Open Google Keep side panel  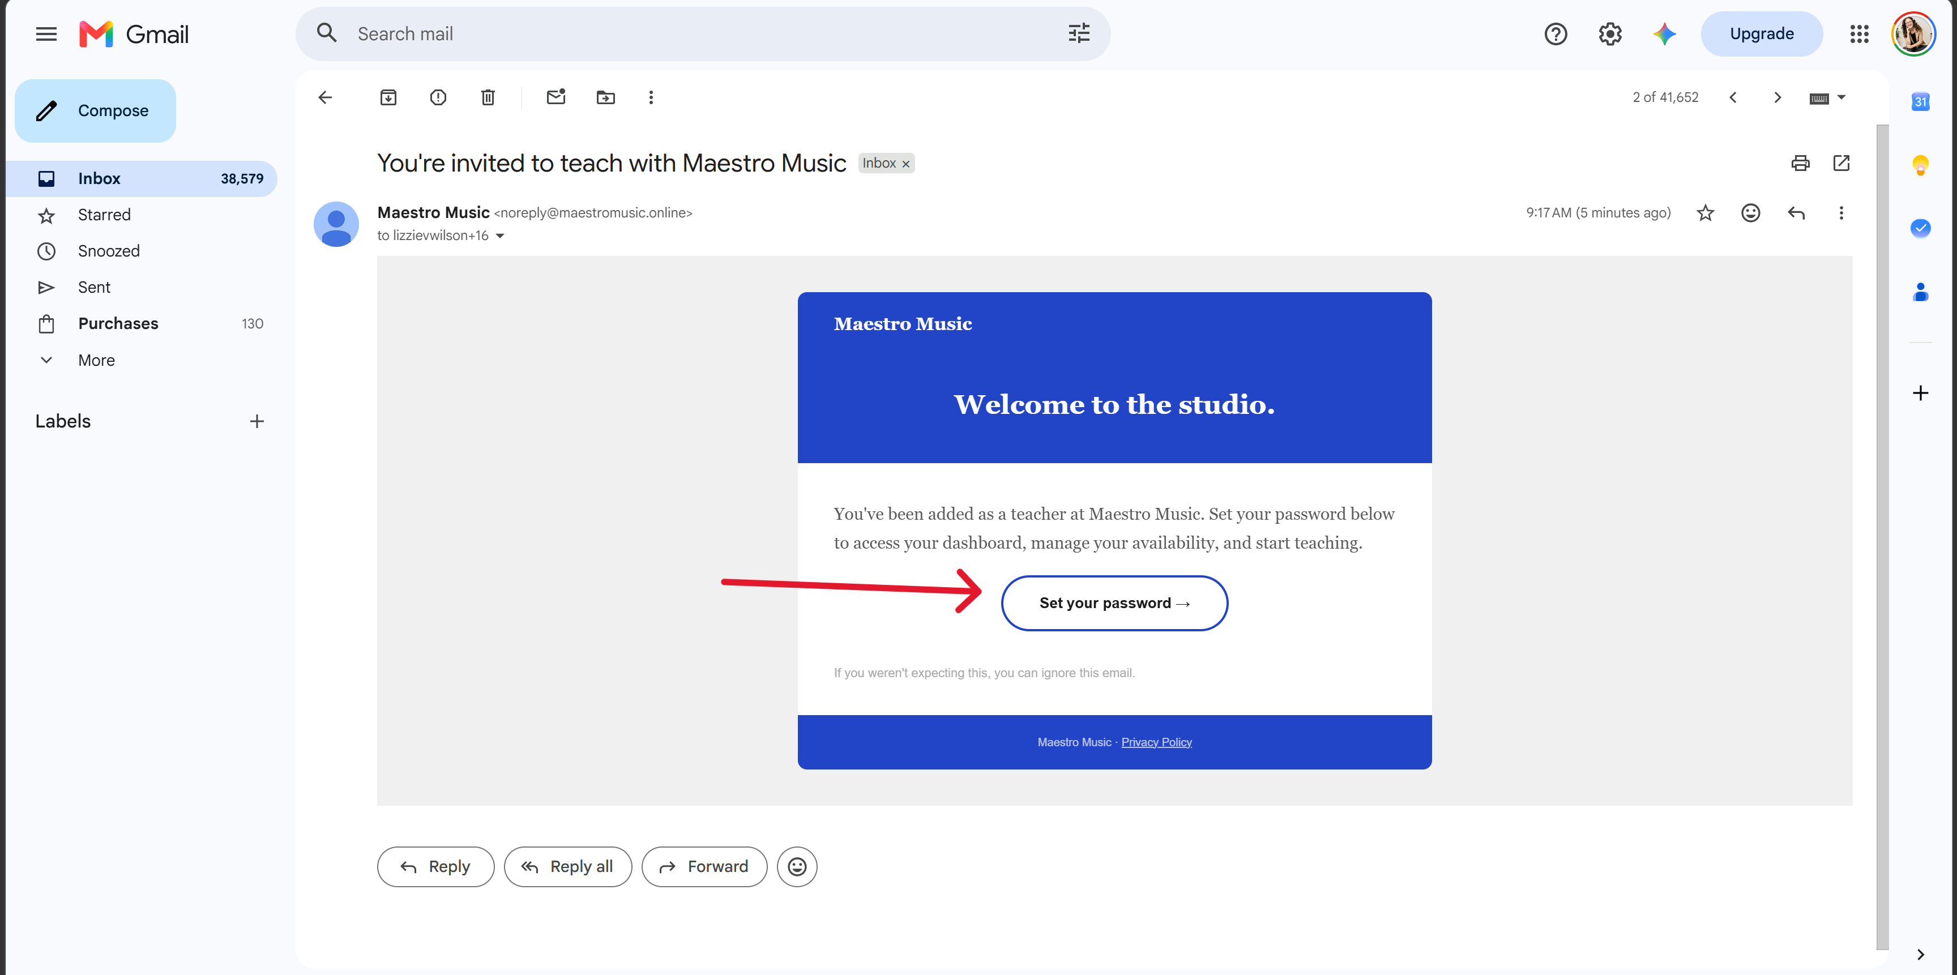pyautogui.click(x=1920, y=165)
